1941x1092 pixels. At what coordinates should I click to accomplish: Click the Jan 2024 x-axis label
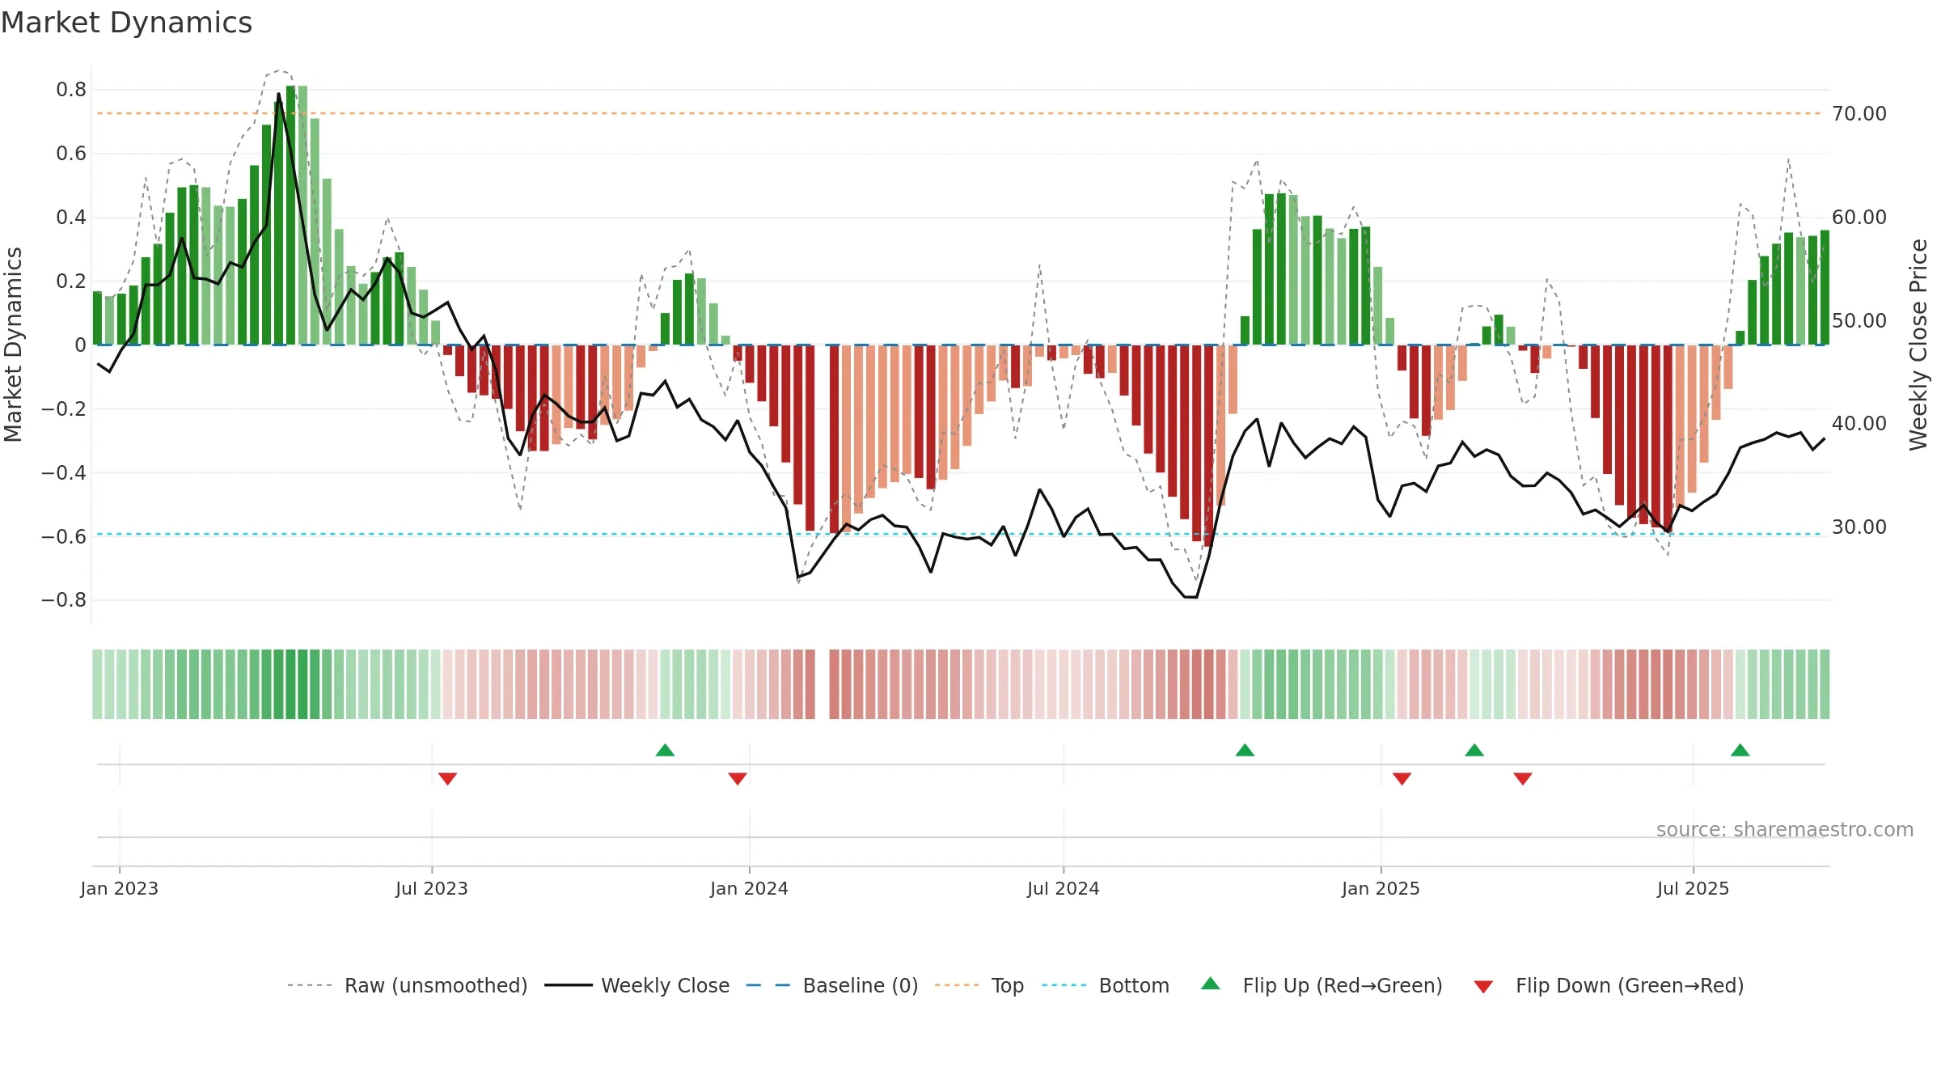749,888
